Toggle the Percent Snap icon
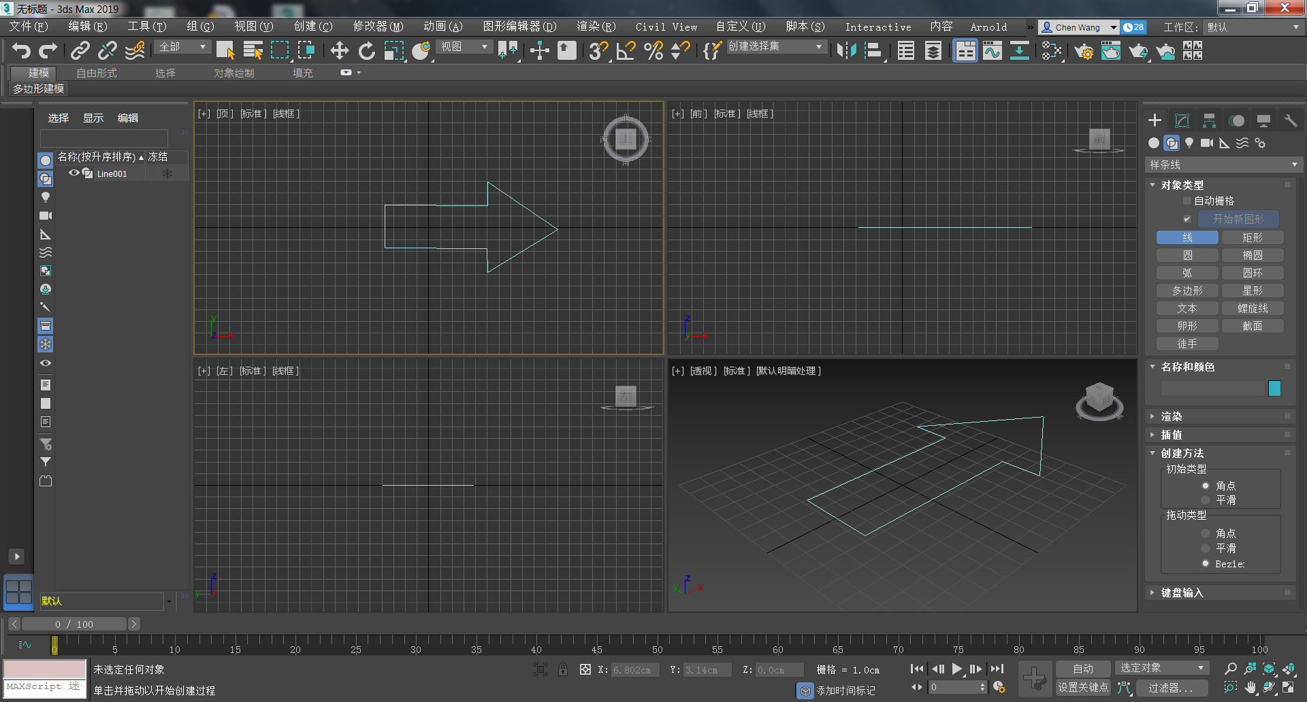This screenshot has height=702, width=1307. (653, 51)
